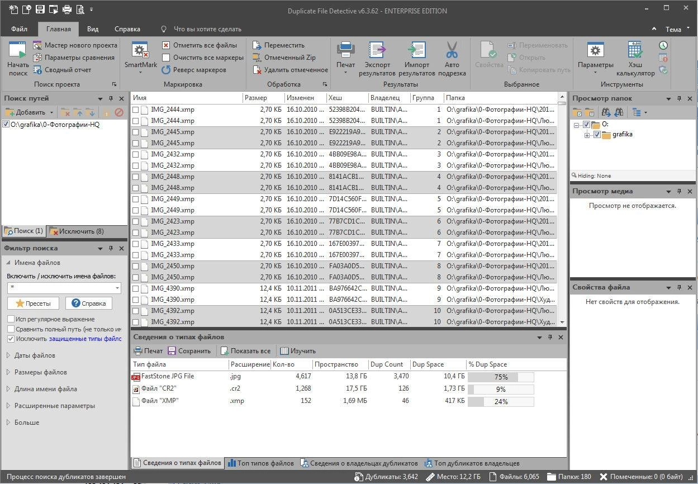This screenshot has height=484, width=698.
Task: Click the Добавить button
Action: (25, 112)
